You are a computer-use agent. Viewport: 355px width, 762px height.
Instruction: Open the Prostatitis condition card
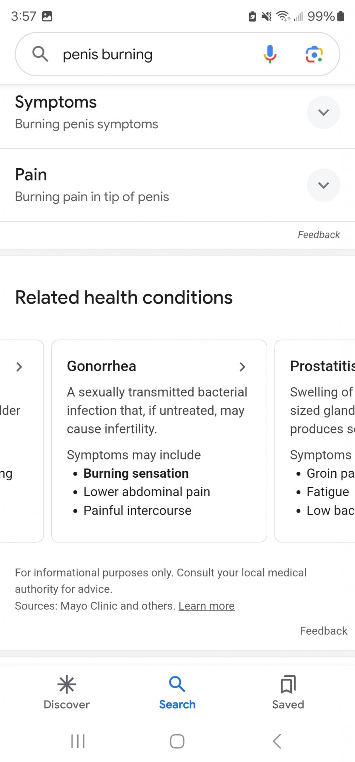[322, 366]
